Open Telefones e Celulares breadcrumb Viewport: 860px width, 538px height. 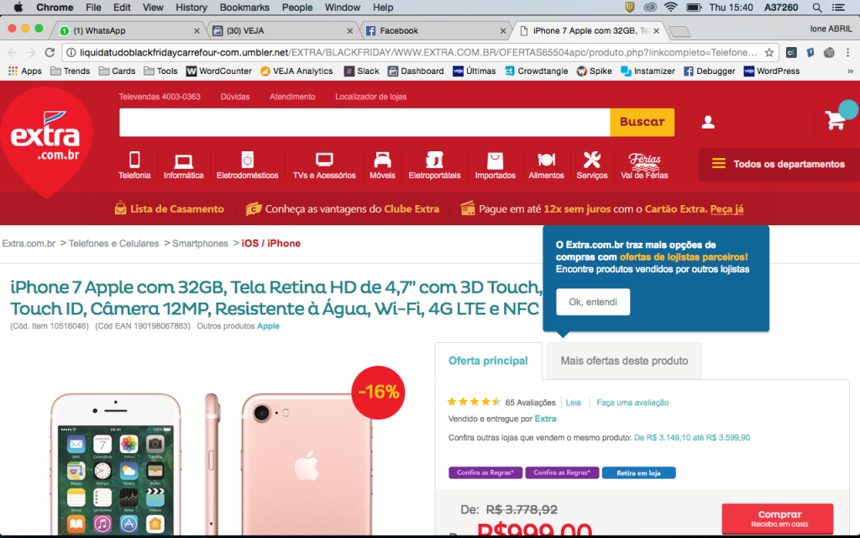pyautogui.click(x=113, y=243)
